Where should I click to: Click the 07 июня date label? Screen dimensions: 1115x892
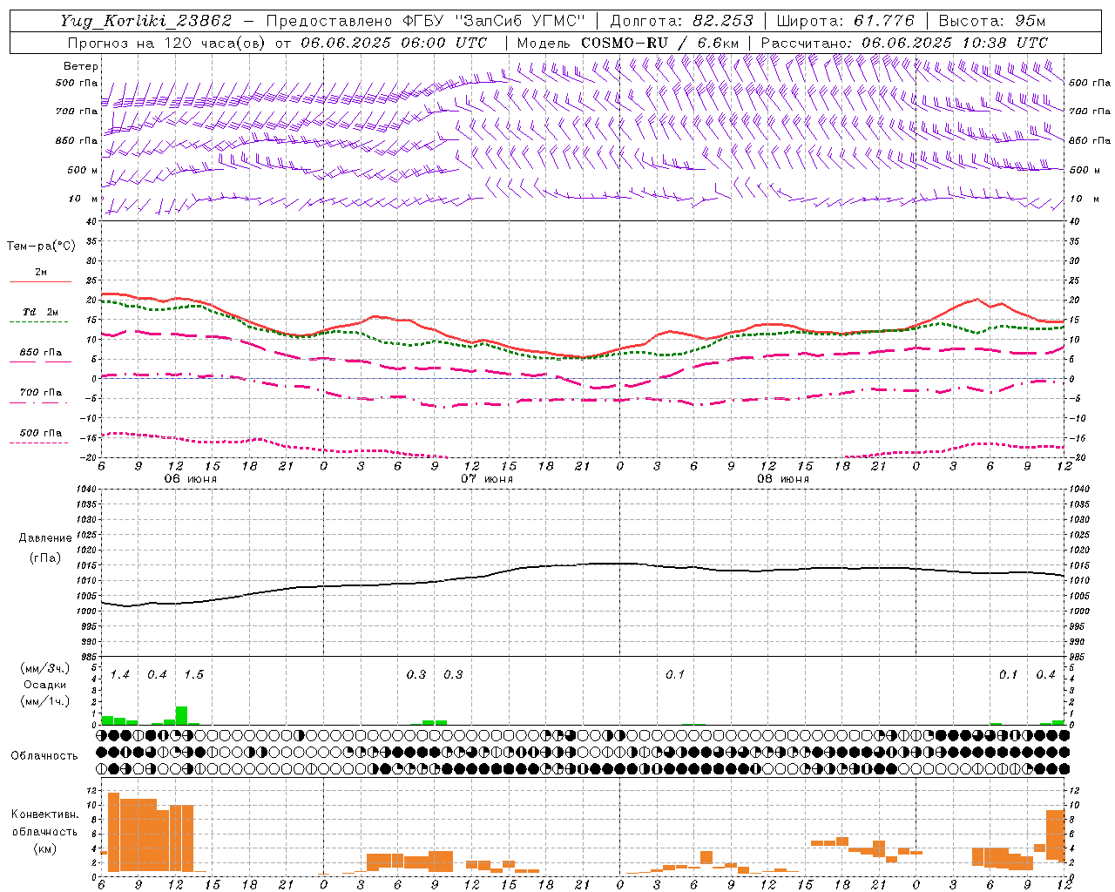click(487, 479)
